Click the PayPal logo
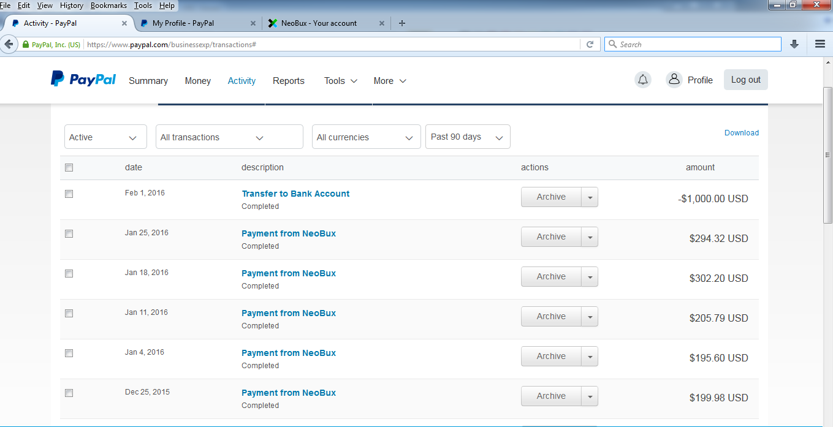Viewport: 833px width, 427px height. (x=83, y=80)
